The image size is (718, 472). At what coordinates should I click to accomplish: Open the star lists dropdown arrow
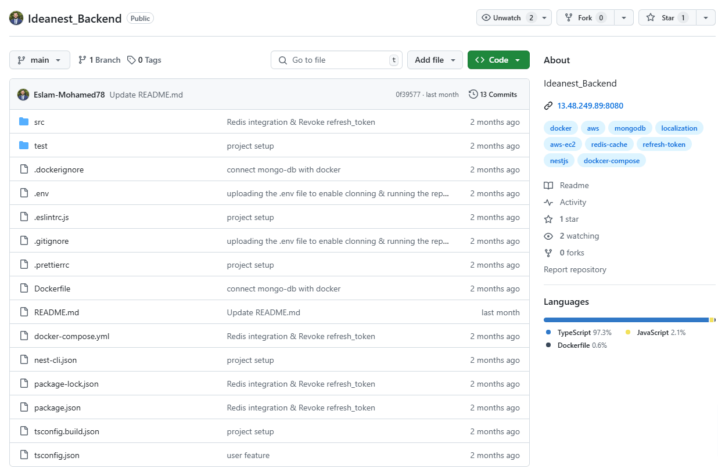705,17
